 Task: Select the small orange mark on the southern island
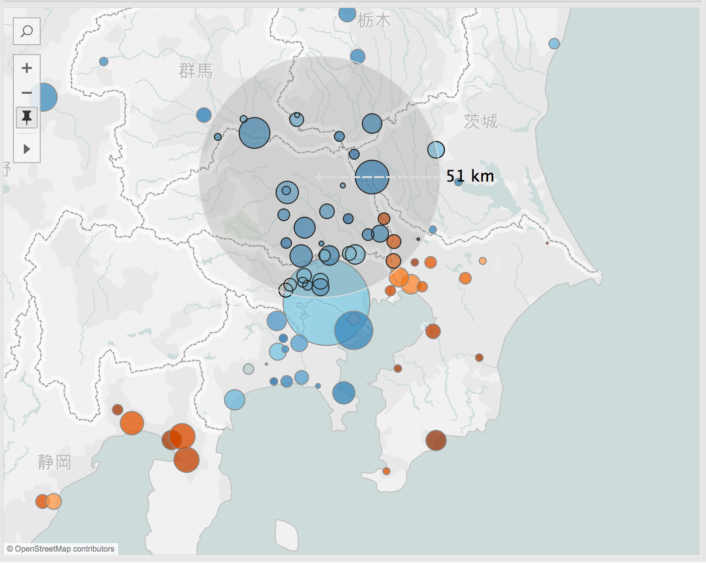386,471
